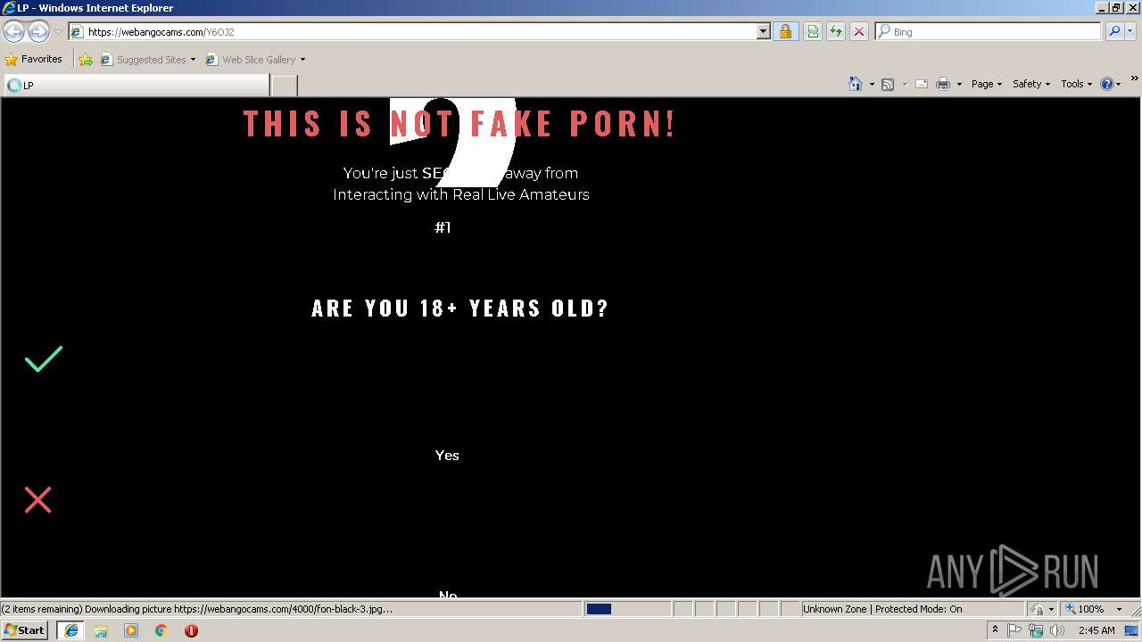Choose the Yes answer

tap(447, 456)
